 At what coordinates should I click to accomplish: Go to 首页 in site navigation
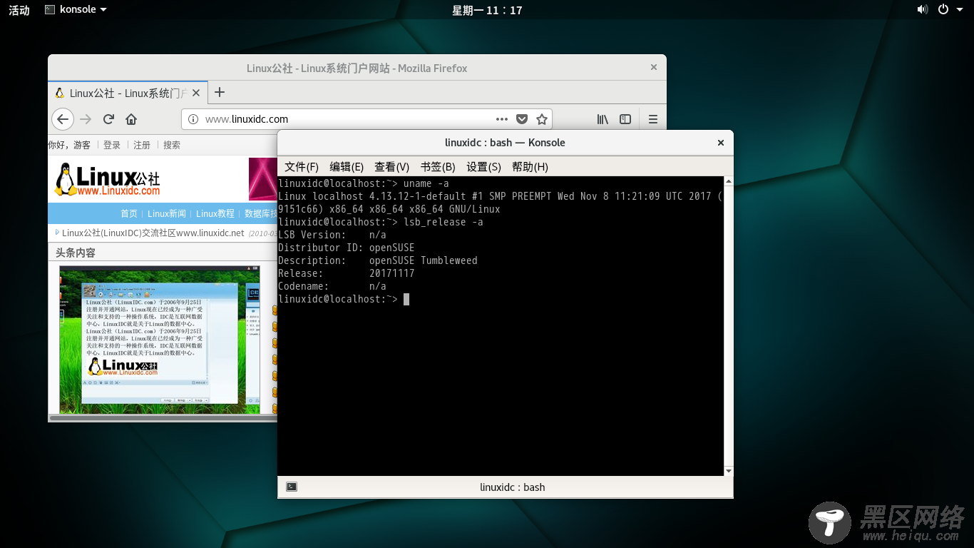[129, 213]
